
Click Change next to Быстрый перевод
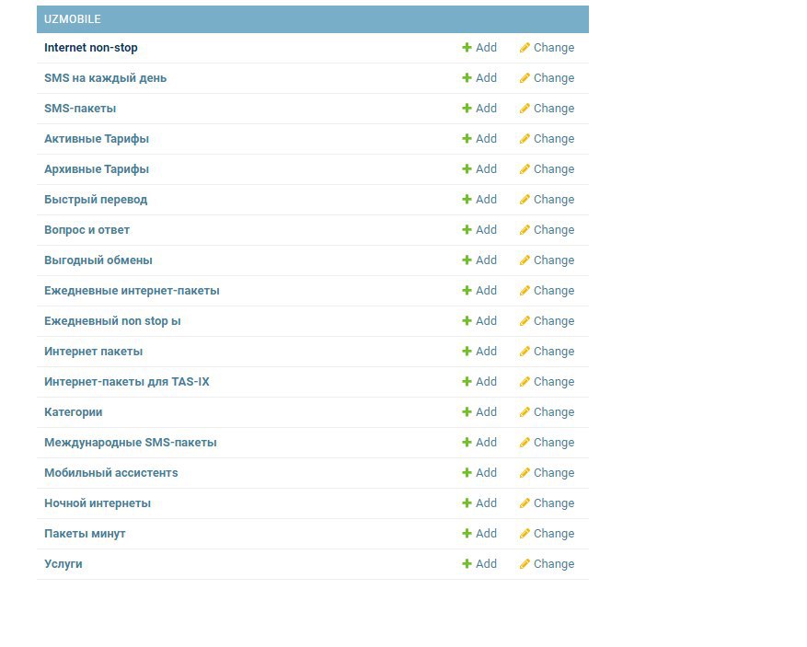coord(547,199)
